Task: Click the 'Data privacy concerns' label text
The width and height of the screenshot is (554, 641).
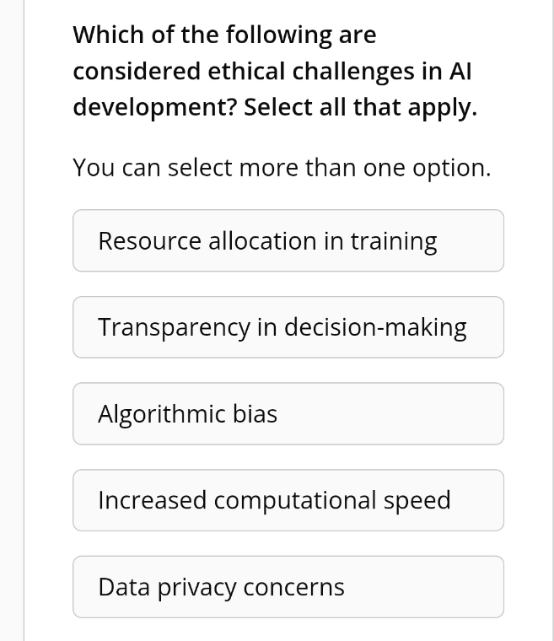Action: (x=221, y=587)
